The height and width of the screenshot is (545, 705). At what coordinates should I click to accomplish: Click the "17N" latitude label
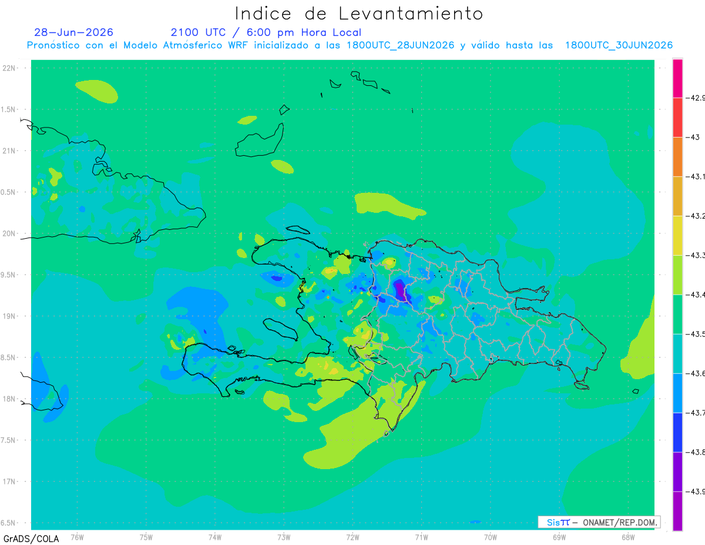coord(10,482)
